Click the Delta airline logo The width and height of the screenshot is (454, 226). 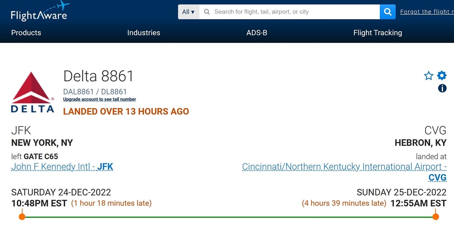pos(33,92)
